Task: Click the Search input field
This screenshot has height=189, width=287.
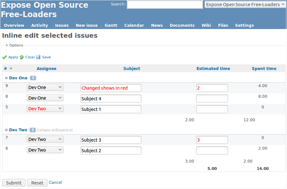Action: point(165,5)
